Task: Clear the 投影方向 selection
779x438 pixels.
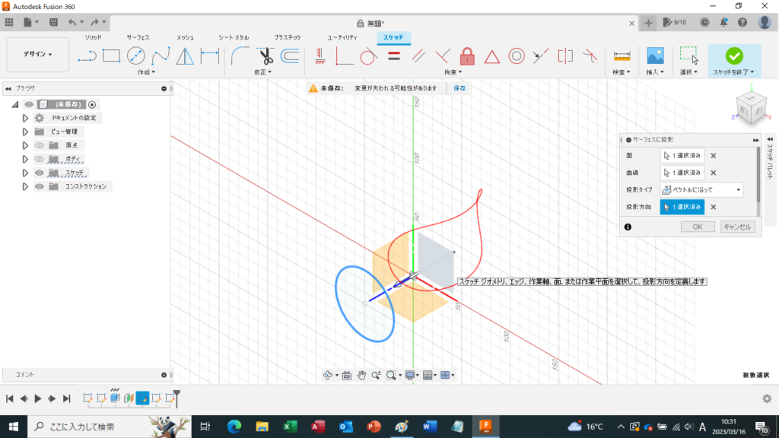Action: pos(714,207)
